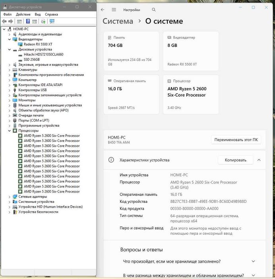Click the Порты (COM и LPT) icon
The width and height of the screenshot is (275, 279).
(x=15, y=120)
